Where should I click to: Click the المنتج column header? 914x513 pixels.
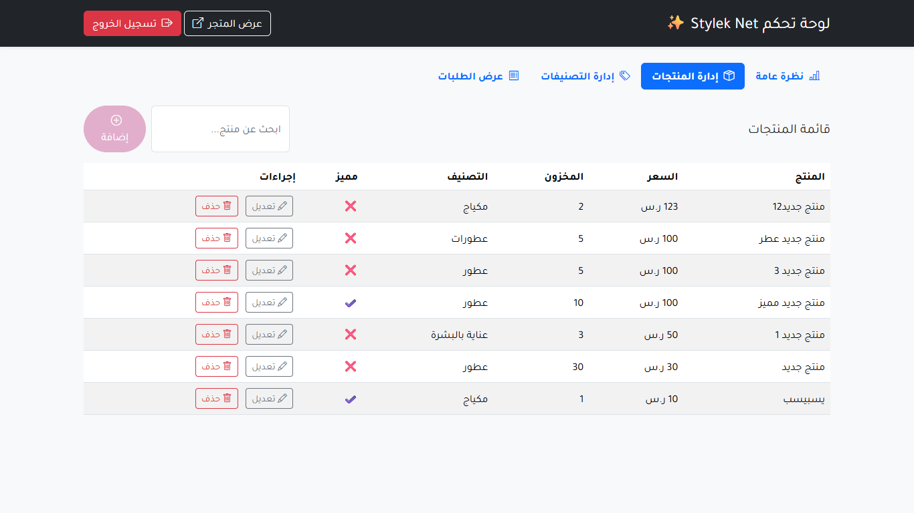coord(810,177)
